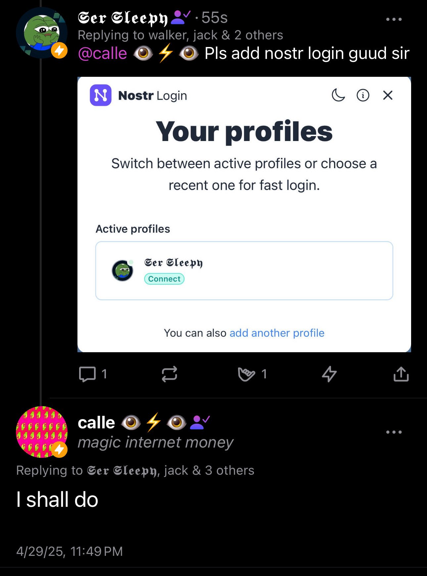Viewport: 427px width, 576px height.
Task: Toggle dark mode moon icon
Action: pyautogui.click(x=338, y=95)
